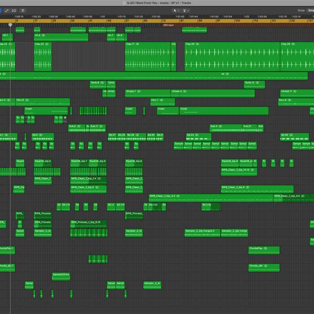Select the Perc.9 region
The image size is (314, 314).
coord(296,102)
